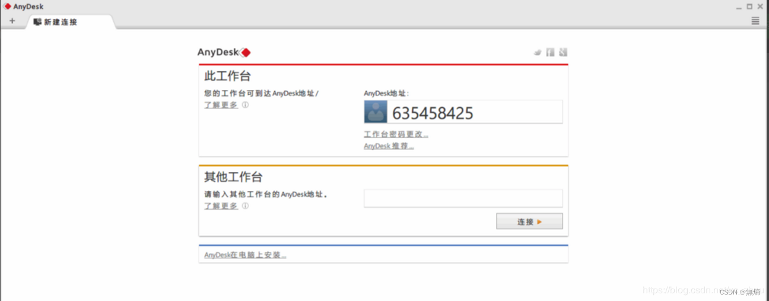This screenshot has width=769, height=301.
Task: Click the user avatar beside the AnyDesk address
Action: coord(376,112)
